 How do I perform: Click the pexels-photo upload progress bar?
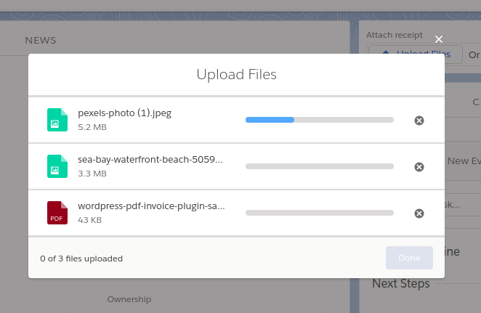[320, 120]
